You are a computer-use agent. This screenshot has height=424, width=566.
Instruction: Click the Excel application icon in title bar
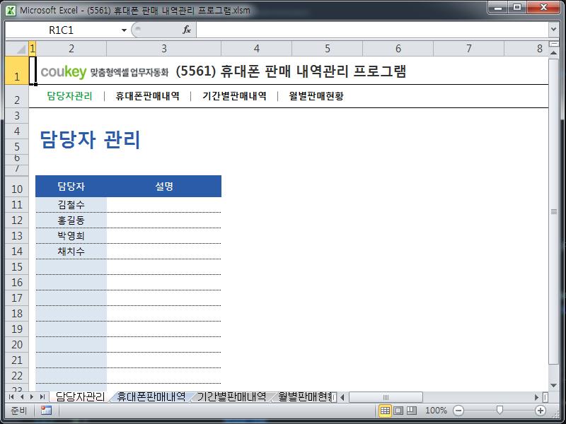point(11,11)
